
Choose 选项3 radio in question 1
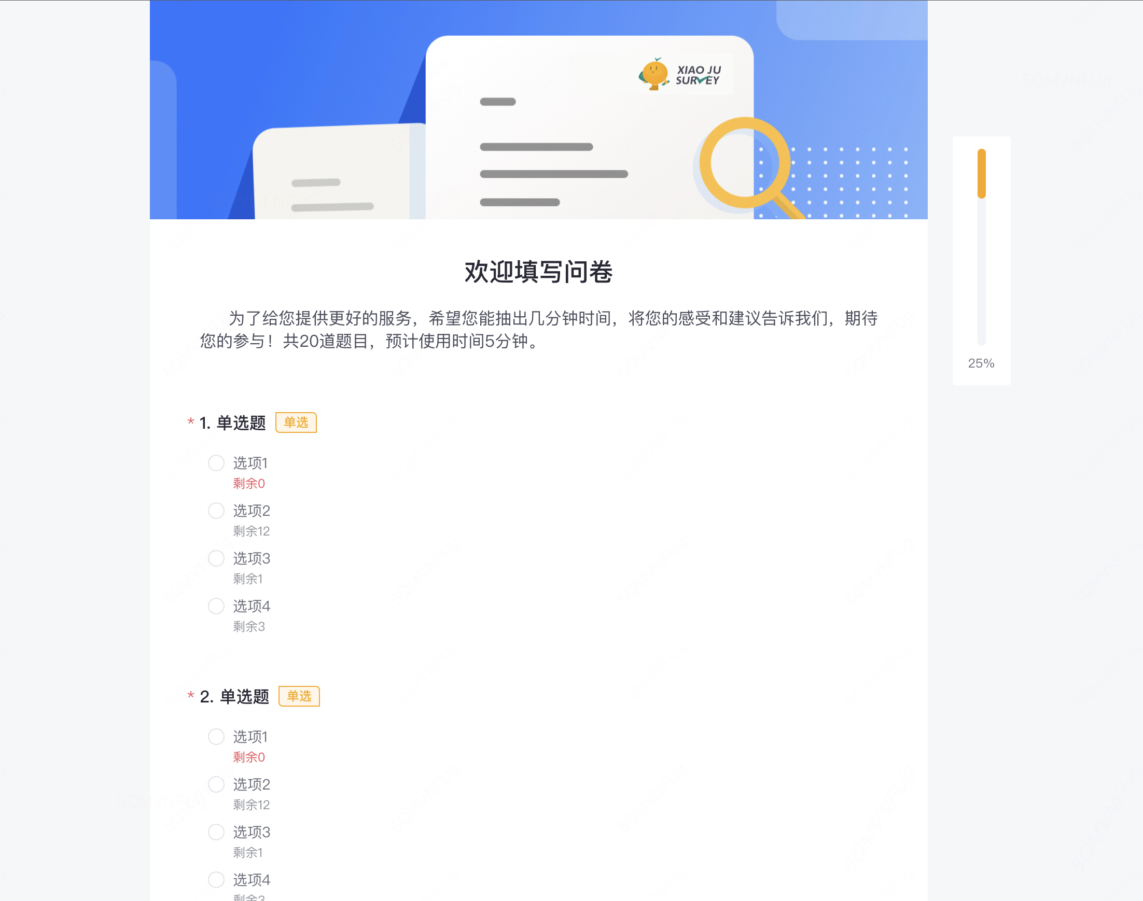(x=216, y=558)
